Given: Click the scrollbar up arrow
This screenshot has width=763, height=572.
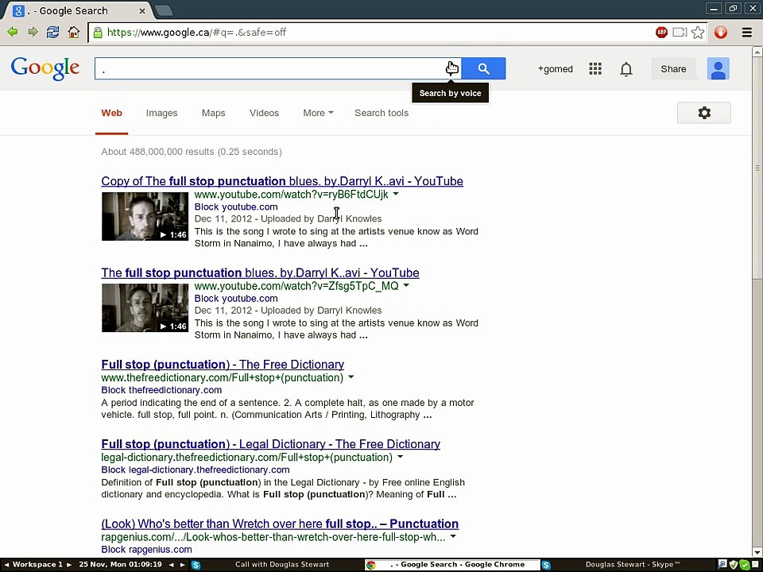Looking at the screenshot, I should [757, 51].
